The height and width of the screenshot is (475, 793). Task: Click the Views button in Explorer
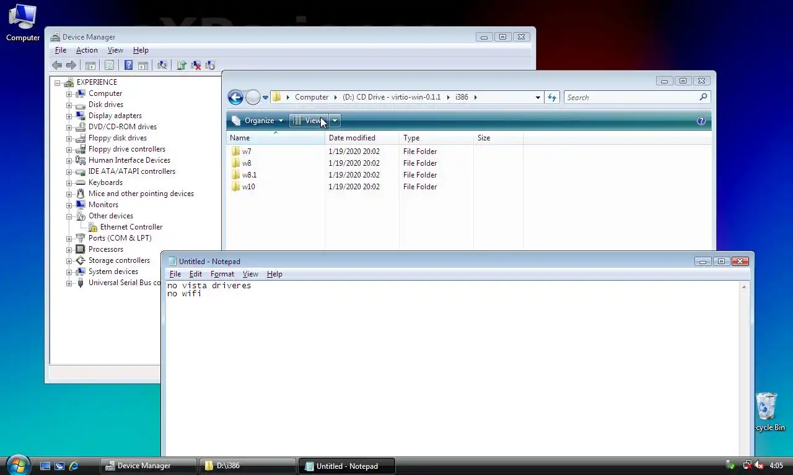click(x=309, y=121)
